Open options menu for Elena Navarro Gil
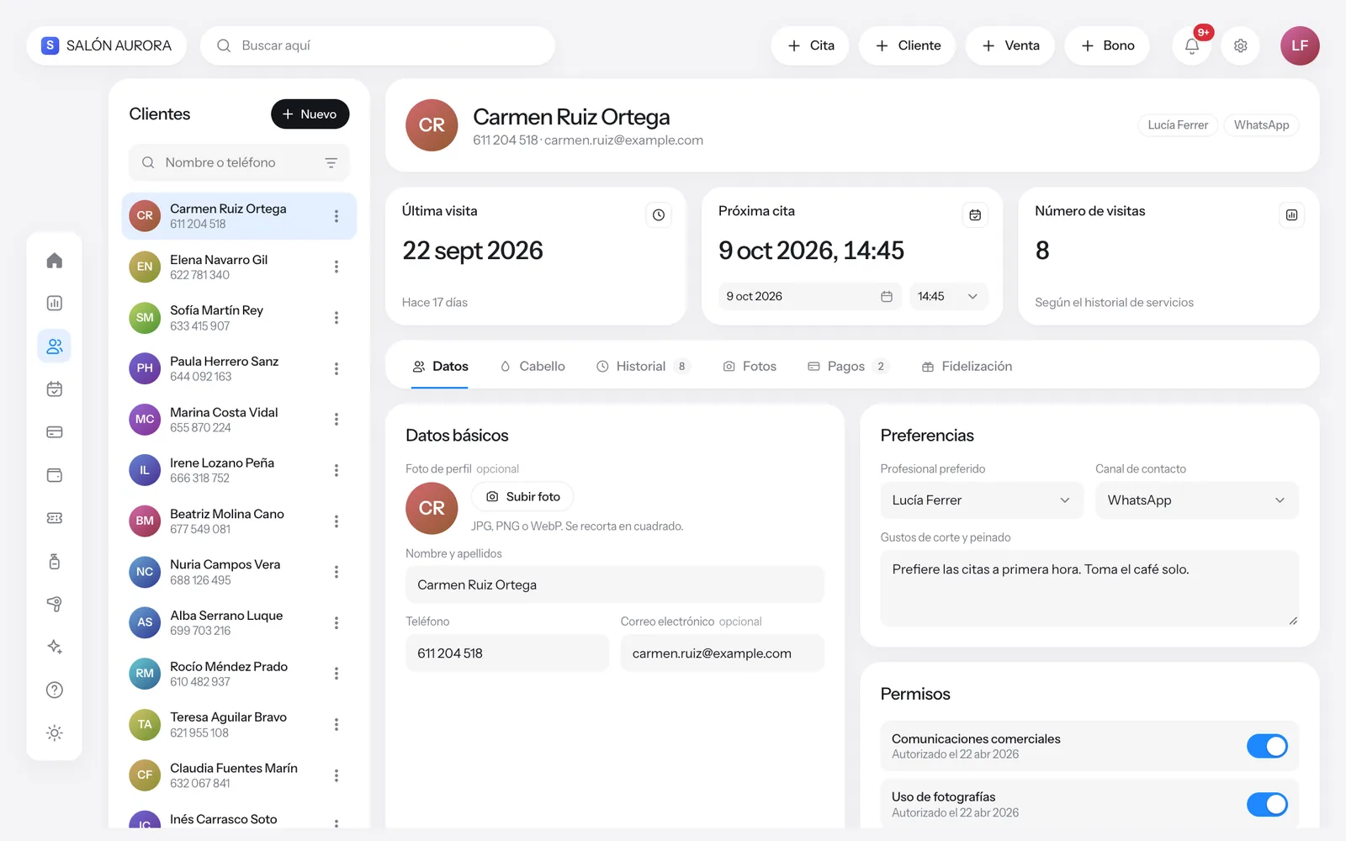This screenshot has height=841, width=1346. coord(336,267)
